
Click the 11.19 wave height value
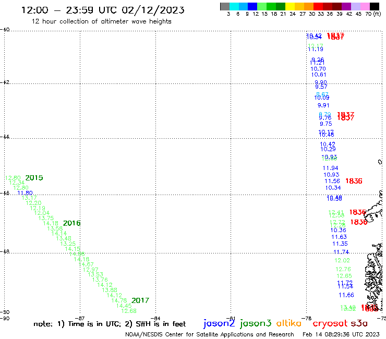click(316, 49)
